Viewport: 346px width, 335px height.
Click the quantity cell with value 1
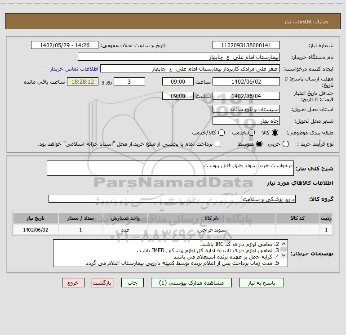tap(80, 230)
